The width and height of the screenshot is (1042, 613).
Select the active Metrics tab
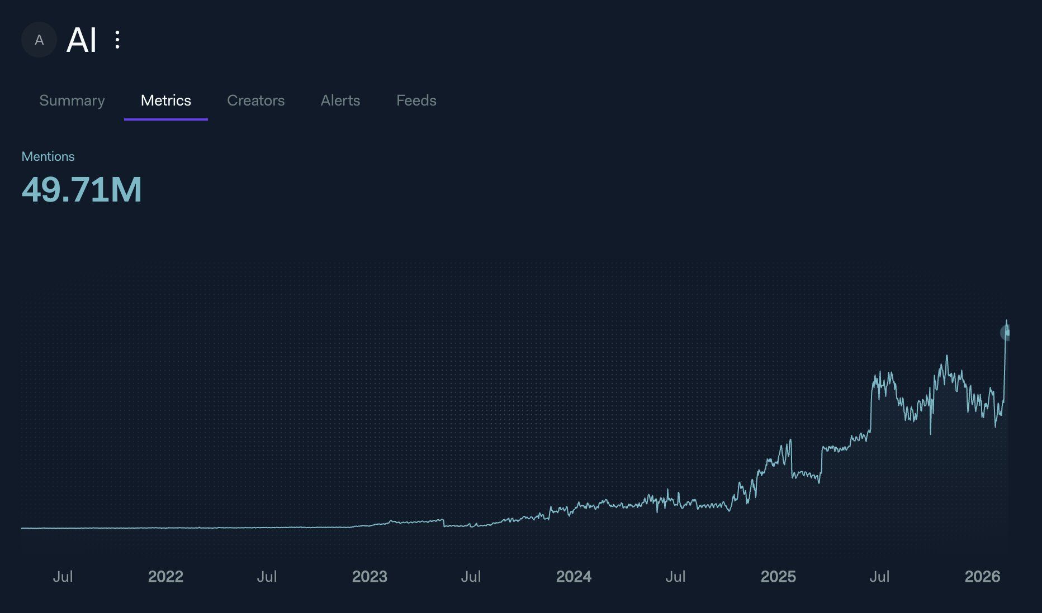click(x=165, y=100)
